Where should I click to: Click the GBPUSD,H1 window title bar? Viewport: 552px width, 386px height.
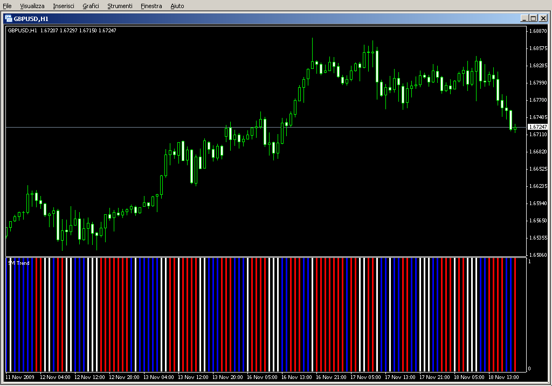point(270,18)
